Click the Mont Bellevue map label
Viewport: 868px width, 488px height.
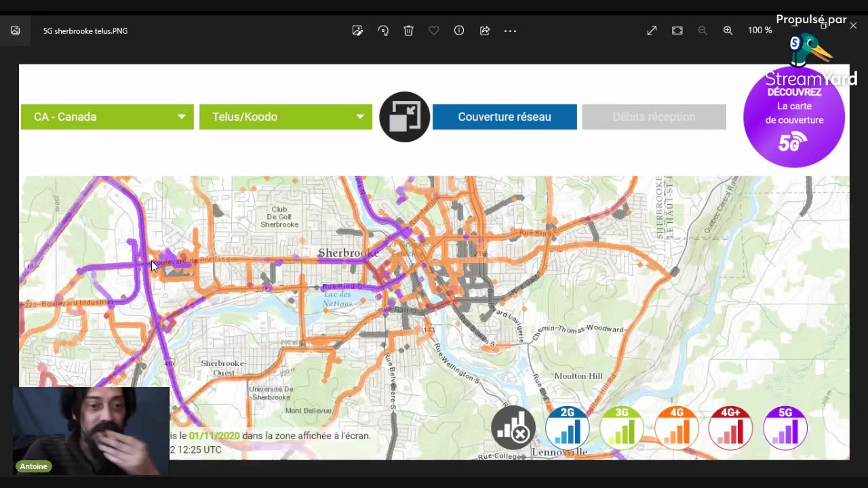pyautogui.click(x=309, y=411)
